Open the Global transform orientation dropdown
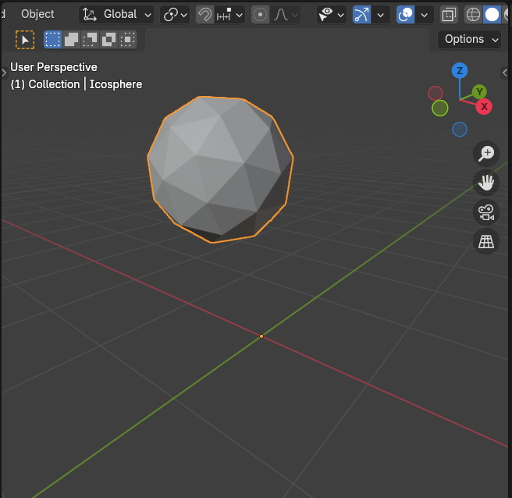 pos(116,14)
